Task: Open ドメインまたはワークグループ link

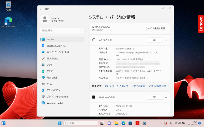Action: click(116, 86)
